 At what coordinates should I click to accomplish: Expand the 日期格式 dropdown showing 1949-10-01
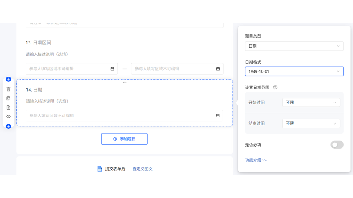[x=294, y=71]
